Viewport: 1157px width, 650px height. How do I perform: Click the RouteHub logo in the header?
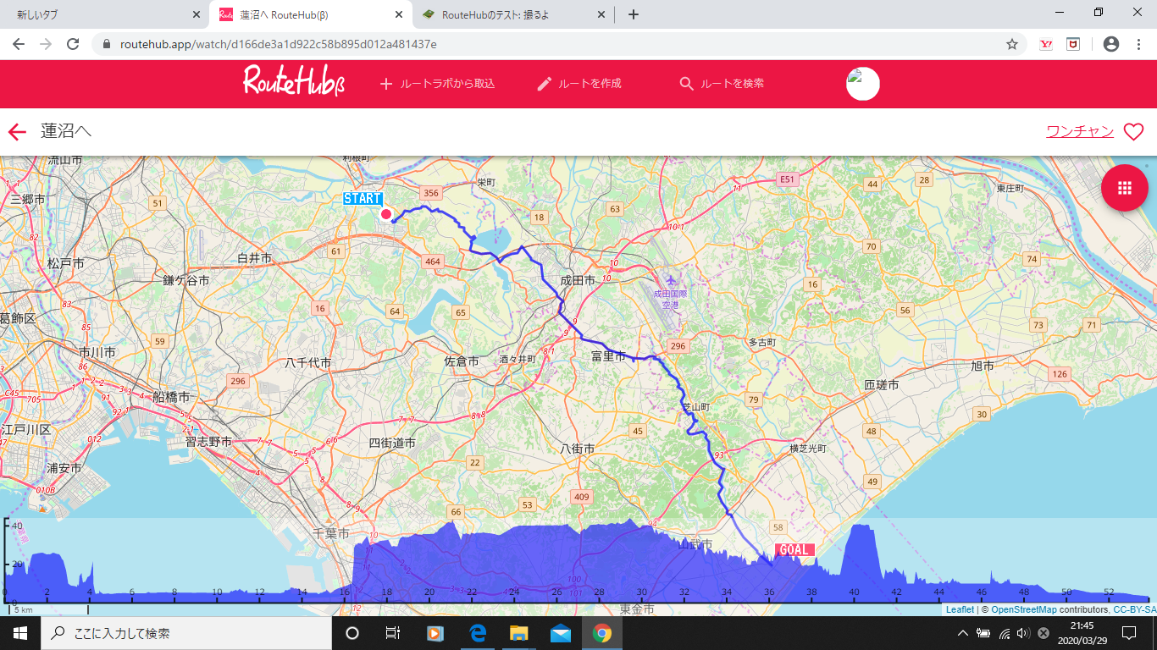pos(294,82)
